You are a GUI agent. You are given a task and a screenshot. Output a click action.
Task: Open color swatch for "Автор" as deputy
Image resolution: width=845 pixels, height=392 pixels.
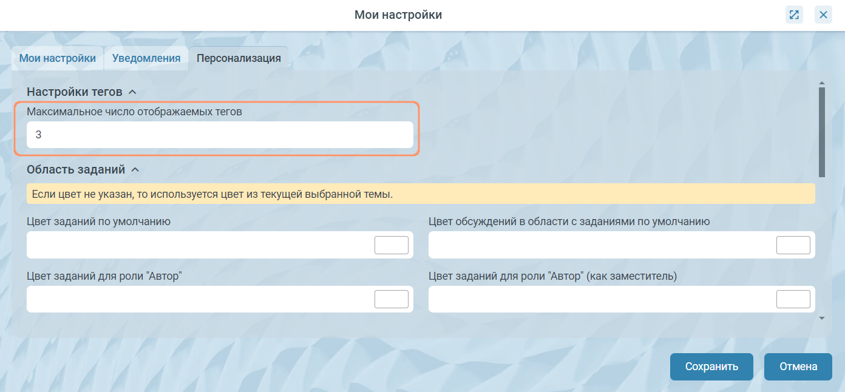click(x=793, y=299)
